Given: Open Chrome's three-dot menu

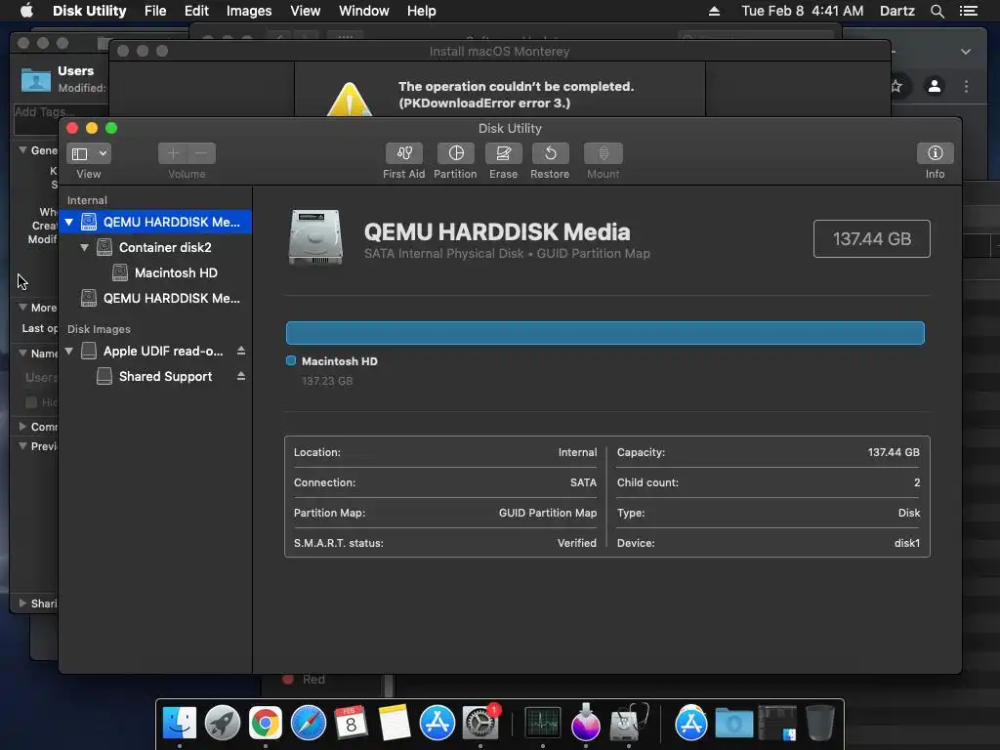Looking at the screenshot, I should point(966,86).
